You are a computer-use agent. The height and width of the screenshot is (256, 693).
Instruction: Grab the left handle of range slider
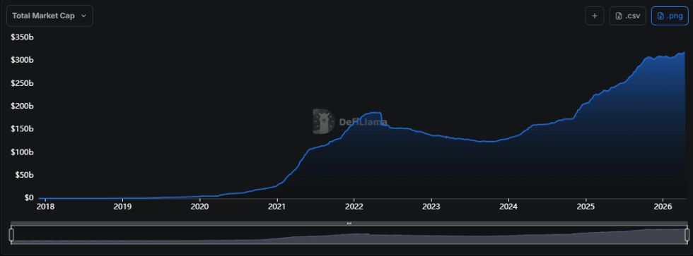(x=11, y=235)
